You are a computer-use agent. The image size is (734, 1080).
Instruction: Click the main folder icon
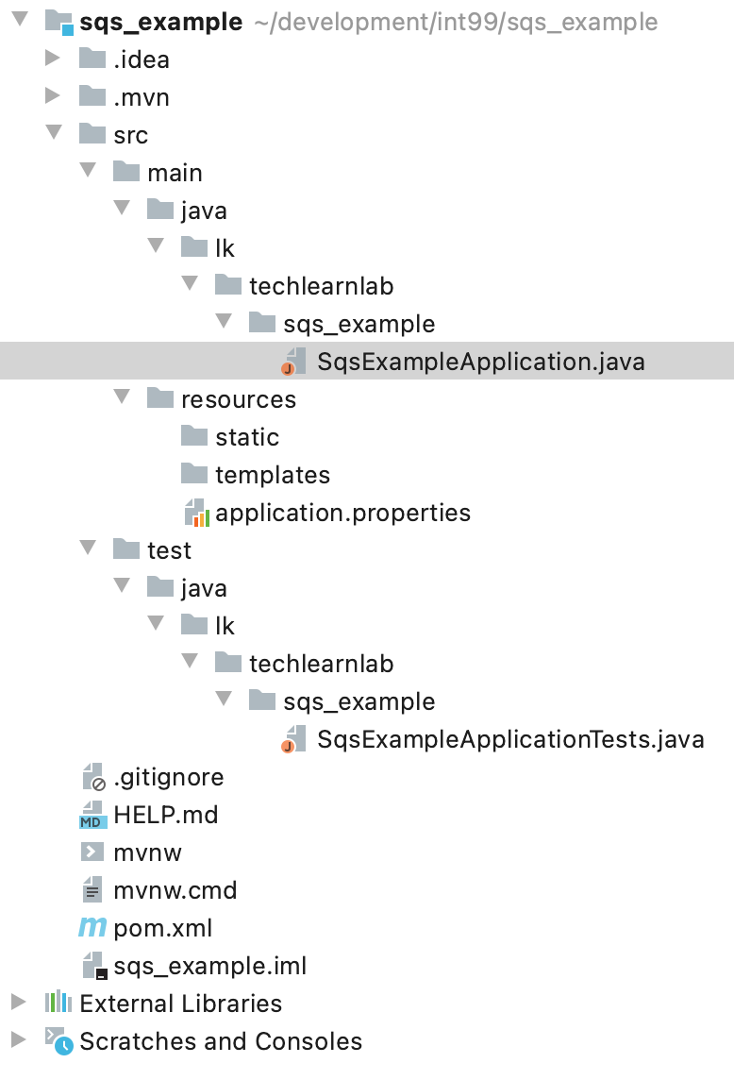pyautogui.click(x=126, y=172)
